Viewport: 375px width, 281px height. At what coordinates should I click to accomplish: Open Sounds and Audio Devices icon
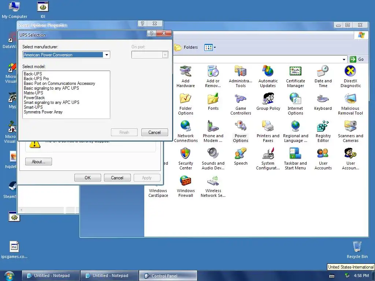(213, 159)
